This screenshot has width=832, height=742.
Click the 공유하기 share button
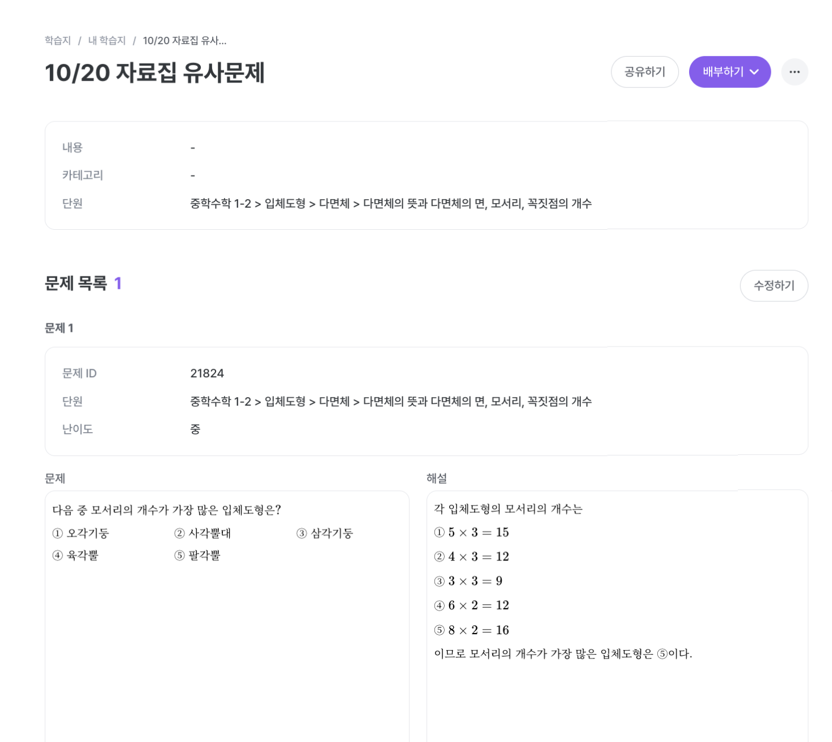coord(644,72)
